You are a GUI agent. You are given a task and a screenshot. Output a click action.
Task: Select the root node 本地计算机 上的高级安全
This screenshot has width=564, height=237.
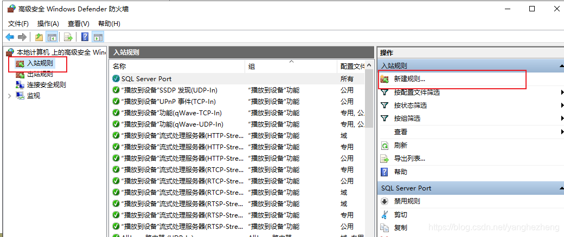56,52
